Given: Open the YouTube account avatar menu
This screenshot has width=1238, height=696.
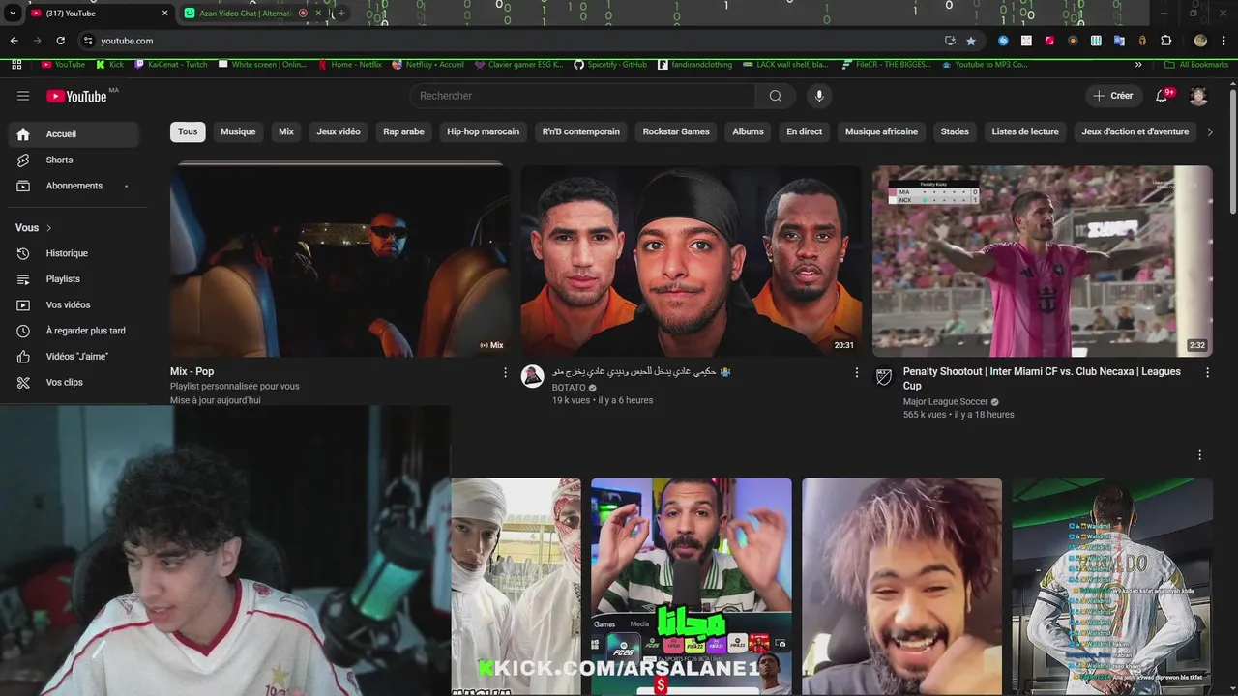Looking at the screenshot, I should (1198, 96).
